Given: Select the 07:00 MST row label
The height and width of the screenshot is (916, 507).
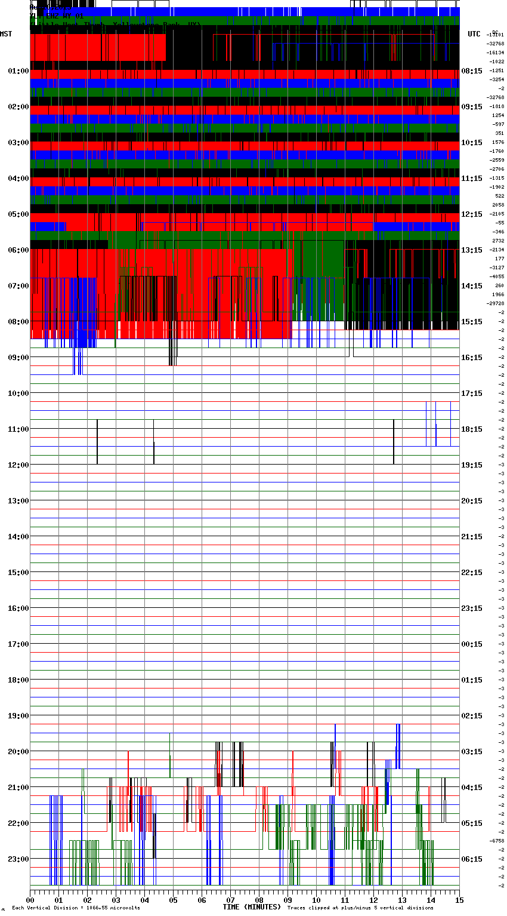Looking at the screenshot, I should point(18,286).
